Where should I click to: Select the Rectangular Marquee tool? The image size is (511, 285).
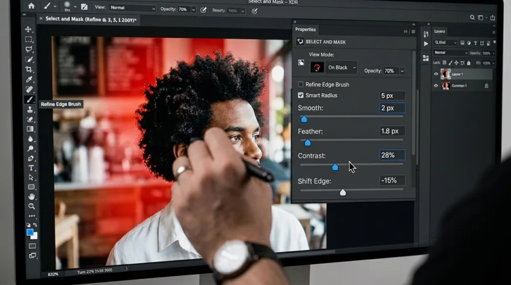[x=28, y=39]
